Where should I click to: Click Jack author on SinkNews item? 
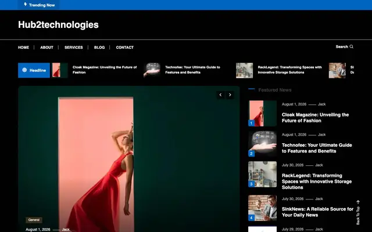tap(319, 199)
